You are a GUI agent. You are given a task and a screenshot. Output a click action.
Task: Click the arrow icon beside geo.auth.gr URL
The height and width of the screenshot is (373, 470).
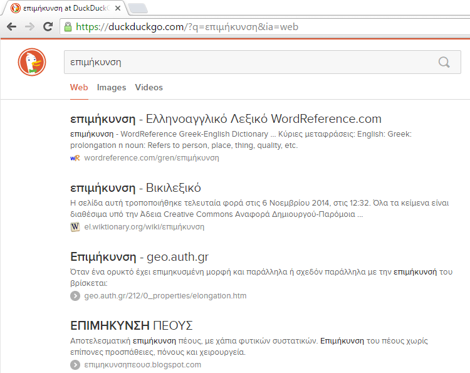click(x=75, y=296)
